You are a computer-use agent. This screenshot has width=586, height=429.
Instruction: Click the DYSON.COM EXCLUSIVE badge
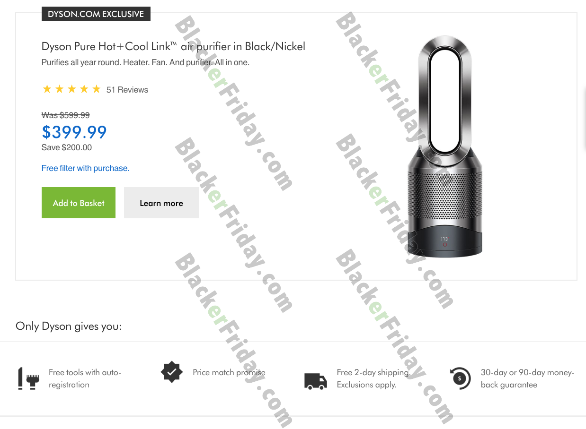pyautogui.click(x=96, y=14)
